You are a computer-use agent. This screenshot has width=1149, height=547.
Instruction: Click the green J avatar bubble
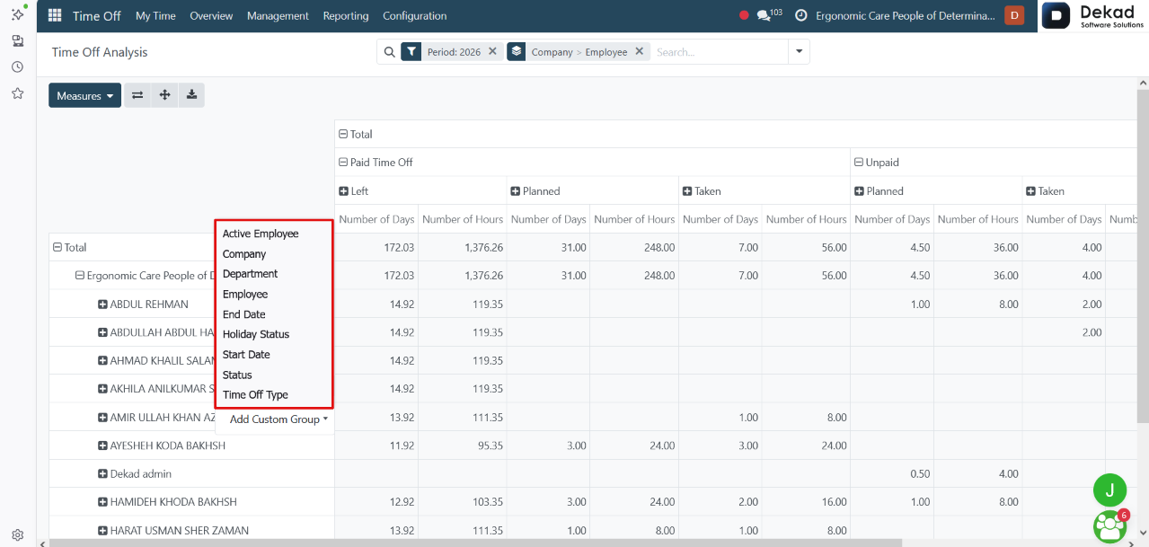coord(1109,490)
